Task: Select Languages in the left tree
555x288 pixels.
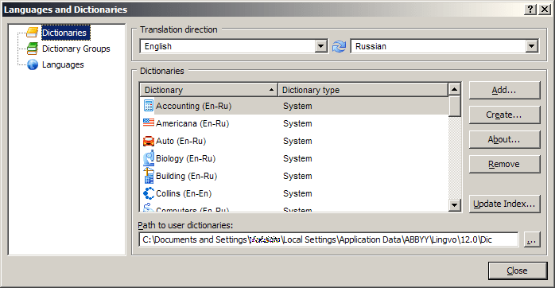Action: (x=63, y=64)
